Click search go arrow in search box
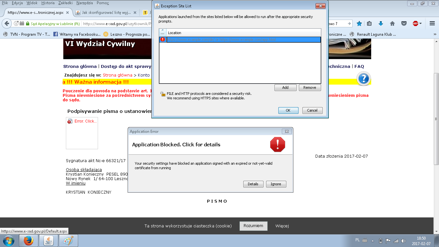 pyautogui.click(x=349, y=23)
